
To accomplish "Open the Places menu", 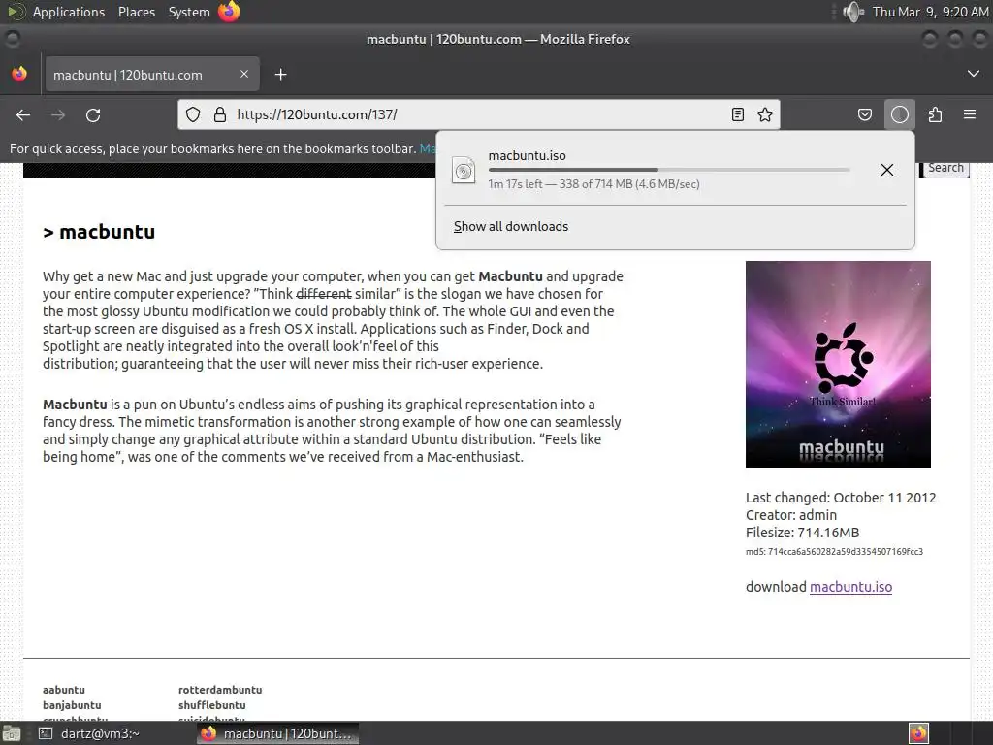I will [x=136, y=12].
